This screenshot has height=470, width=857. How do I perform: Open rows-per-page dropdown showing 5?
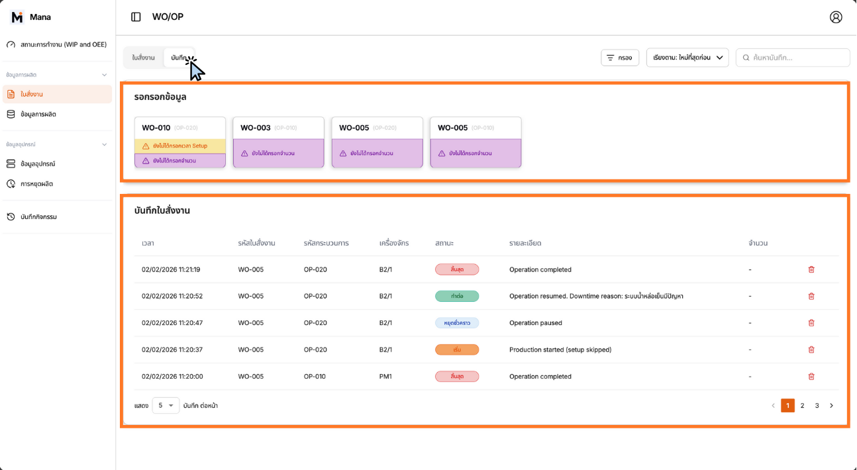[166, 406]
